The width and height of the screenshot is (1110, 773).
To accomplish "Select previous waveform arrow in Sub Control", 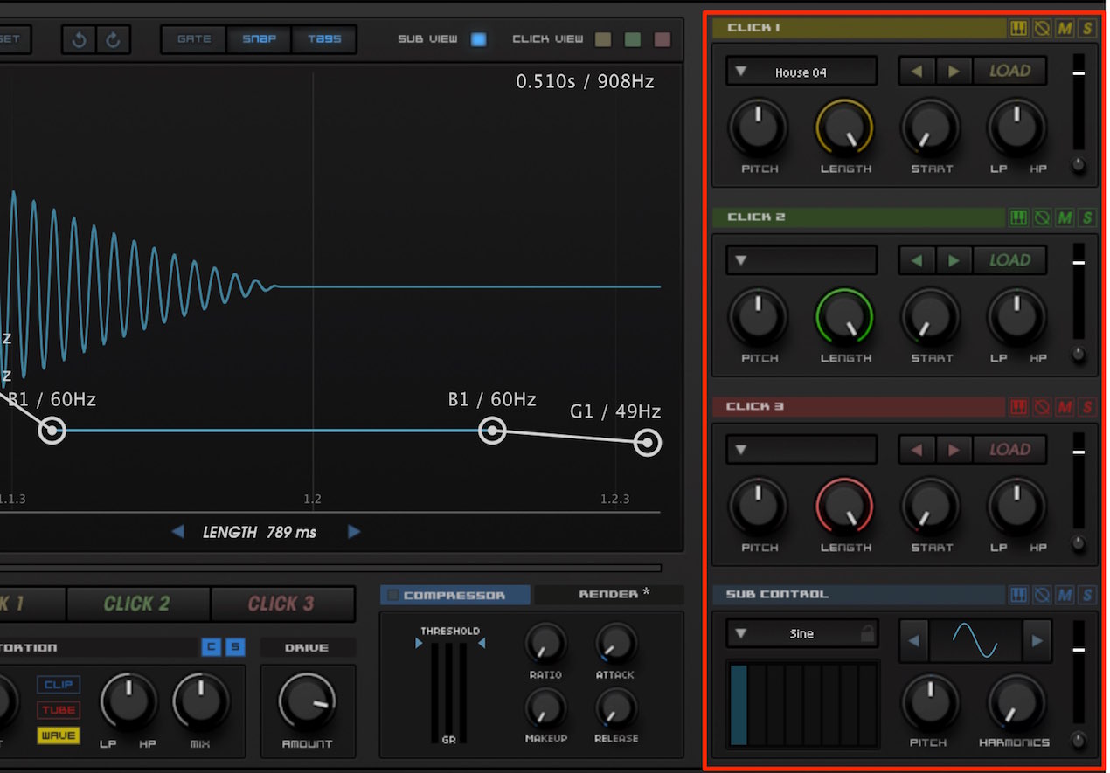I will click(x=914, y=641).
